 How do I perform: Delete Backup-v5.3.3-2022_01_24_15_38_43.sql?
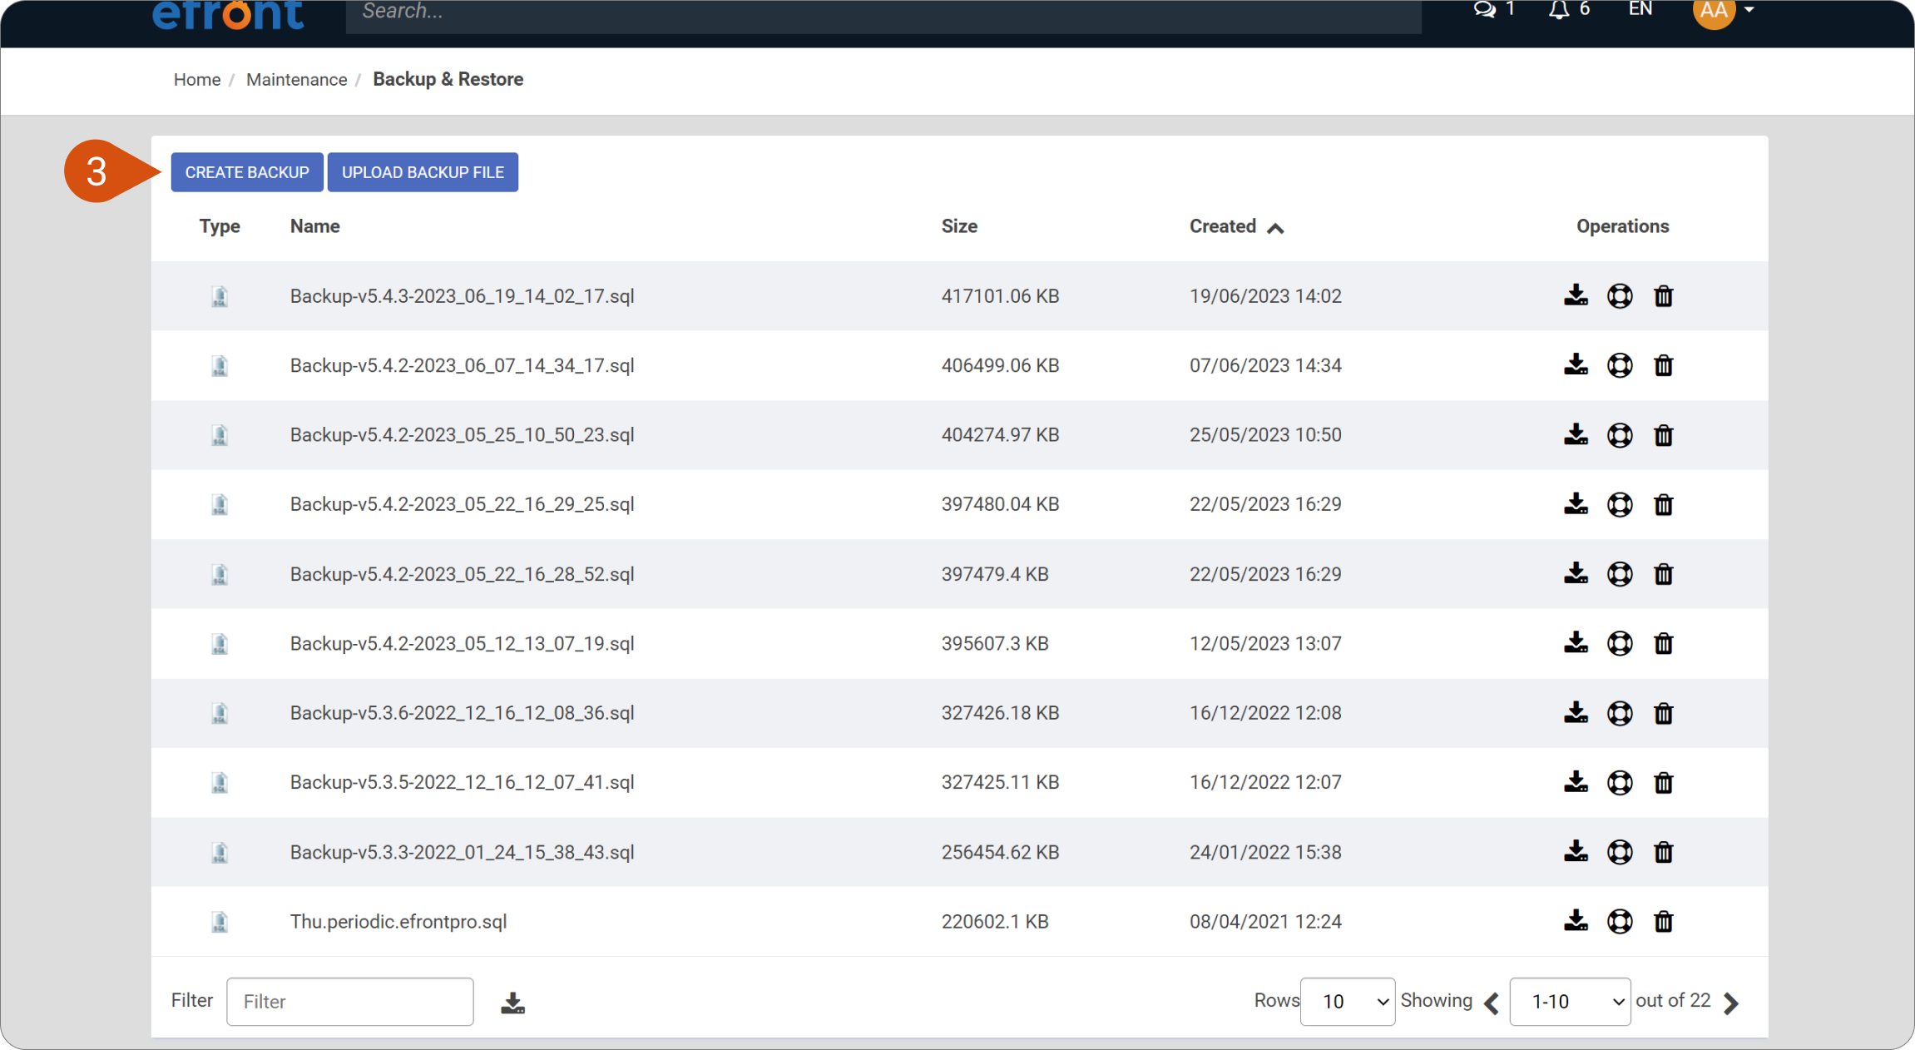pyautogui.click(x=1663, y=852)
